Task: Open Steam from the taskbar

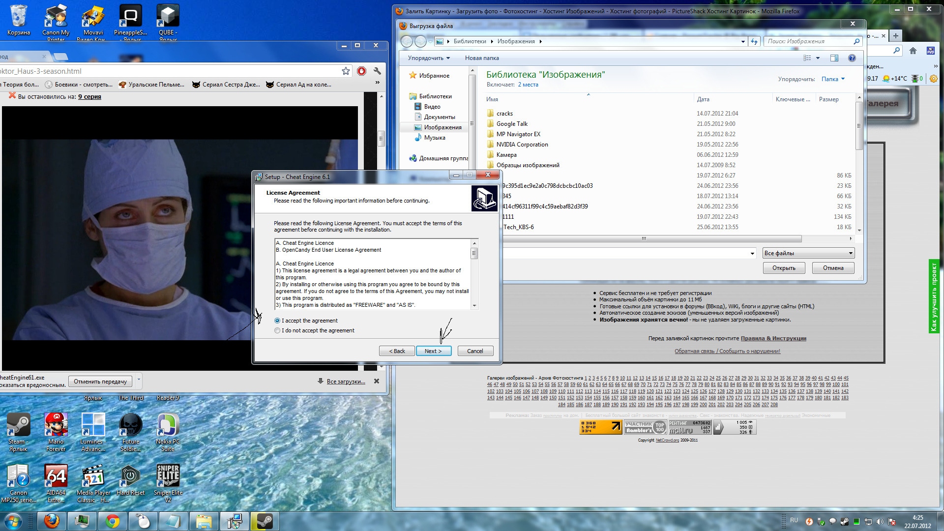Action: [265, 521]
